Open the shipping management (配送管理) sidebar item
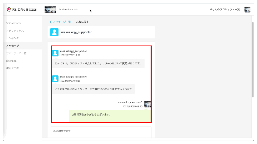The height and width of the screenshot is (144, 257). (11, 60)
